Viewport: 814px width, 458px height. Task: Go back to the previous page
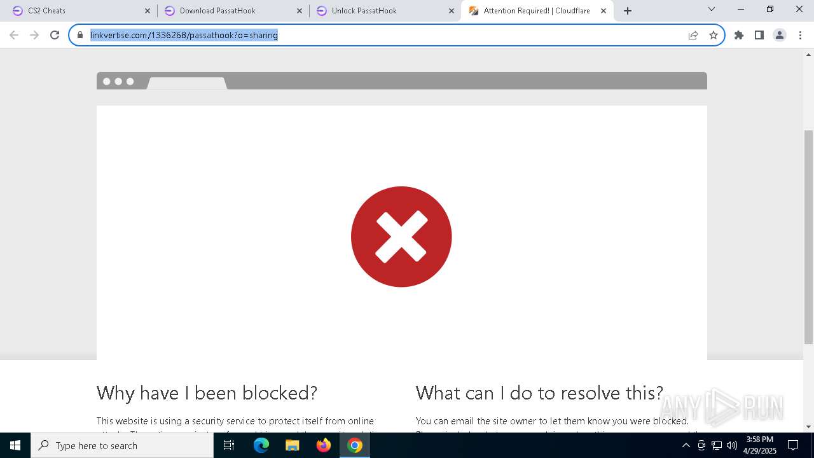click(x=14, y=35)
